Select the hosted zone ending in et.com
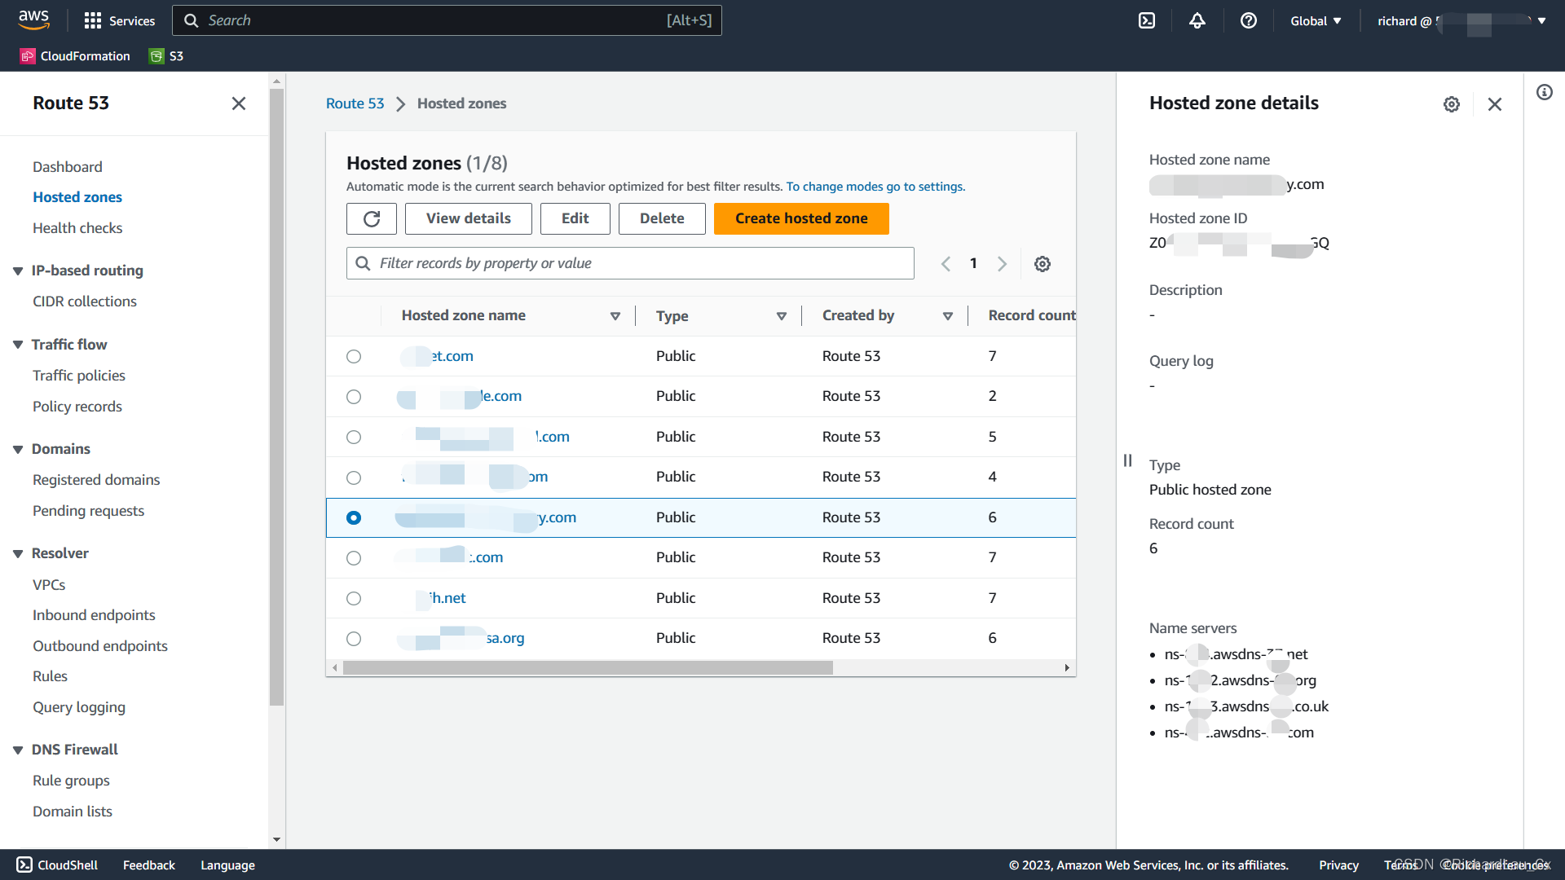The image size is (1565, 880). point(354,356)
